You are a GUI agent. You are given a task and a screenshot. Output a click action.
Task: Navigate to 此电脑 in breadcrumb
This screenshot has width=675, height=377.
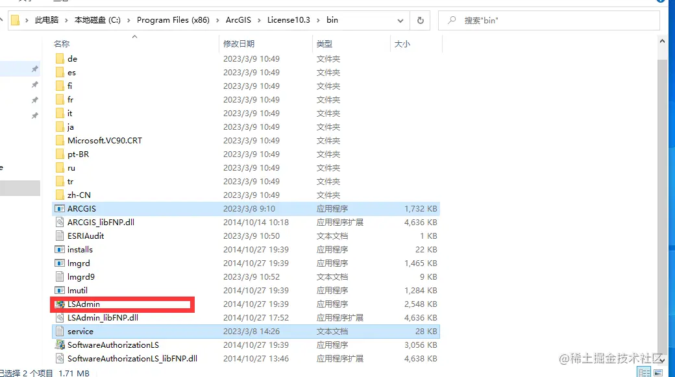coord(47,20)
